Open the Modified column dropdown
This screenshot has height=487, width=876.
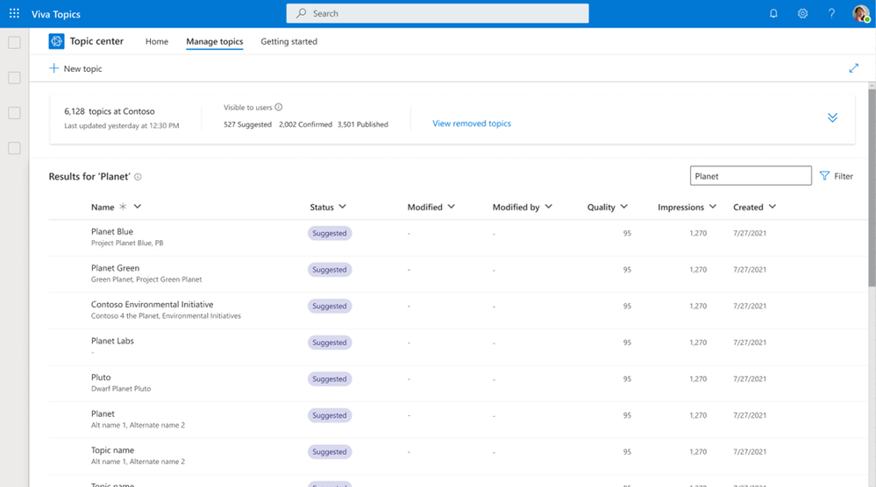pos(452,207)
